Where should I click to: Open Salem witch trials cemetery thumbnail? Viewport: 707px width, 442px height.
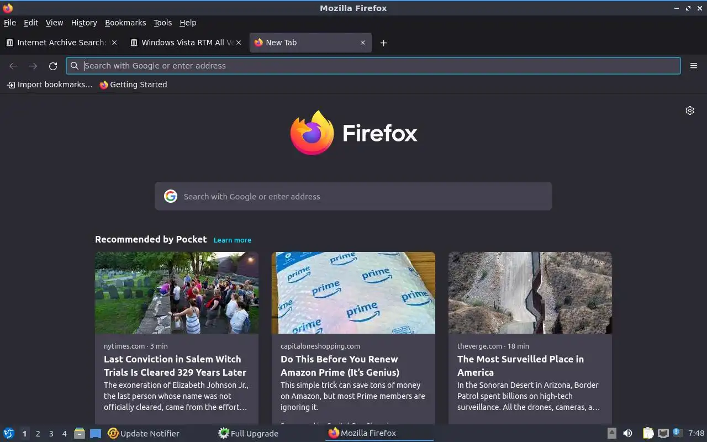177,293
